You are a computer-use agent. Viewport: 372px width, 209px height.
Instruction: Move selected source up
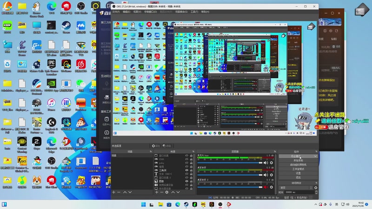point(173,192)
